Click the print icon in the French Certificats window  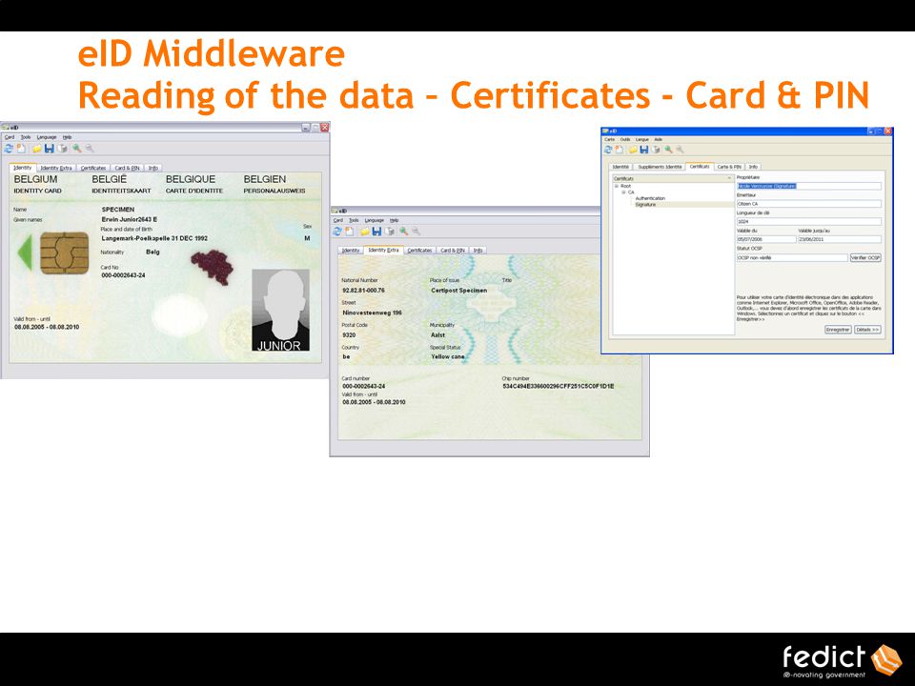(x=656, y=150)
